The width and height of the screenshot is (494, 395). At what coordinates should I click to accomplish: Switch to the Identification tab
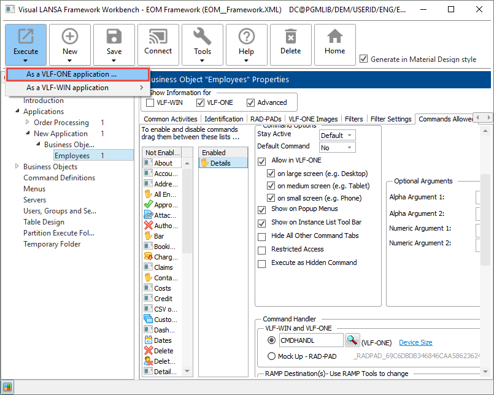pyautogui.click(x=224, y=119)
